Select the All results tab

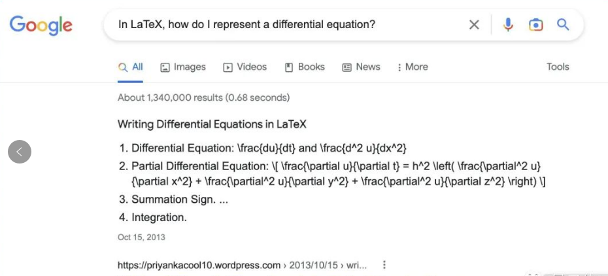(130, 67)
